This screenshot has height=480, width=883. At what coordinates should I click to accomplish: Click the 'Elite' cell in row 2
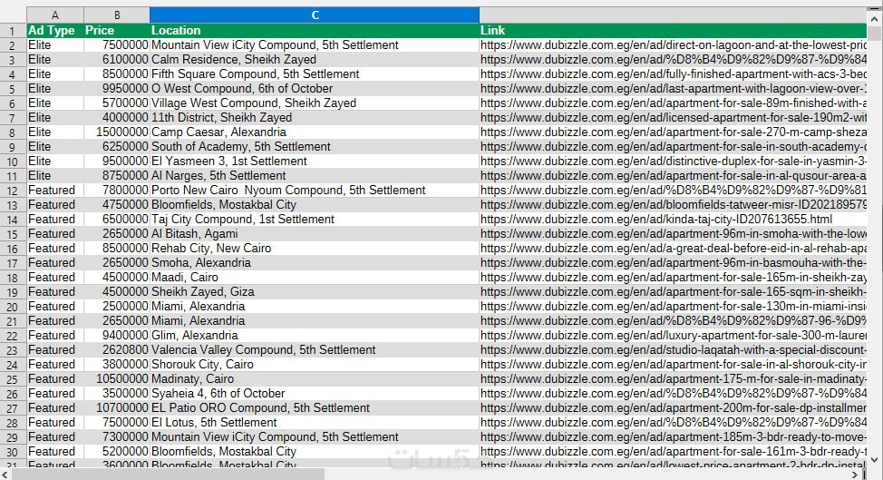coord(55,45)
